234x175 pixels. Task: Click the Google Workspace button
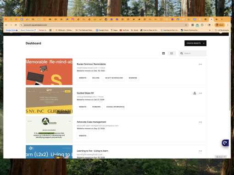[116, 107]
